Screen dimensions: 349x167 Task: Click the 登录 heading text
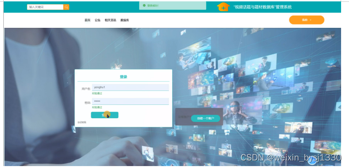123,77
